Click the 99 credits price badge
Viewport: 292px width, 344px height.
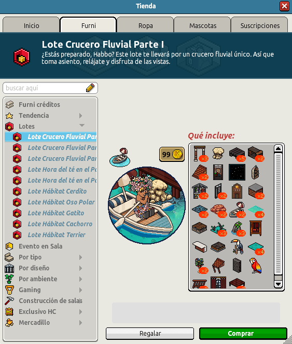point(172,154)
